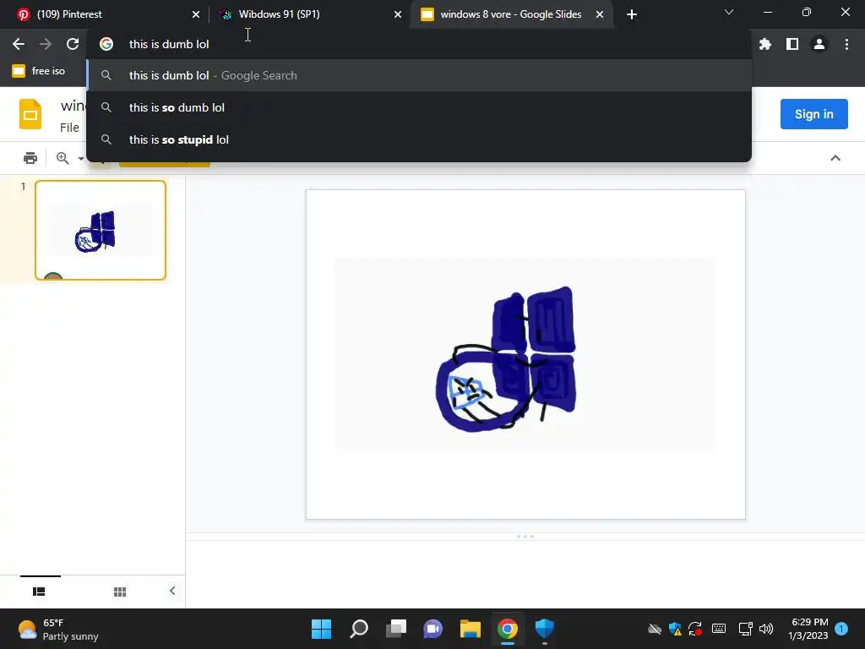
Task: Close the Pinterest tab
Action: [196, 14]
